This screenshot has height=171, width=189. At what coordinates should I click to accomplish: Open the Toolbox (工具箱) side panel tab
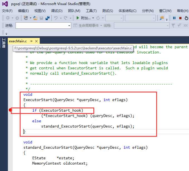[x=4, y=43]
